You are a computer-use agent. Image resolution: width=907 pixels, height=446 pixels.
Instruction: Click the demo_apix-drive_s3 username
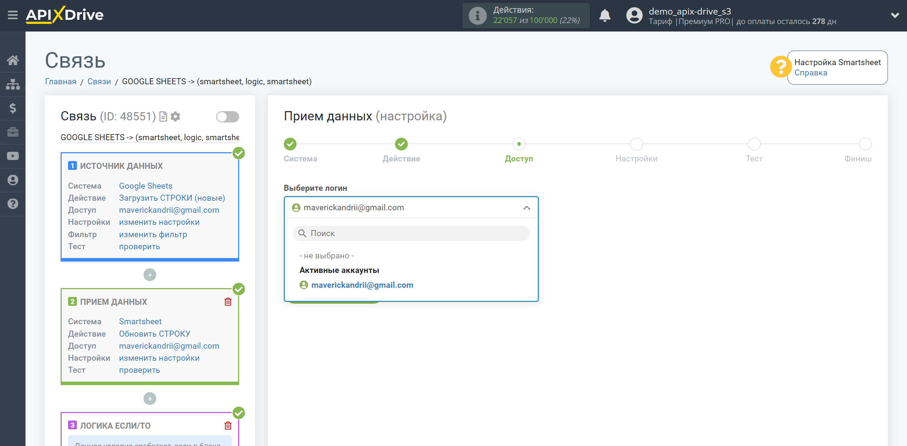click(689, 11)
